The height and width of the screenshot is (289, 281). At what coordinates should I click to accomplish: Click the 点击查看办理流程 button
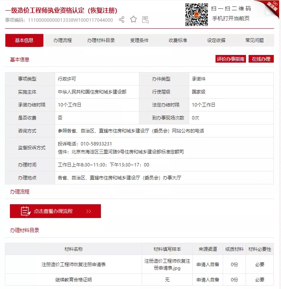(55, 211)
